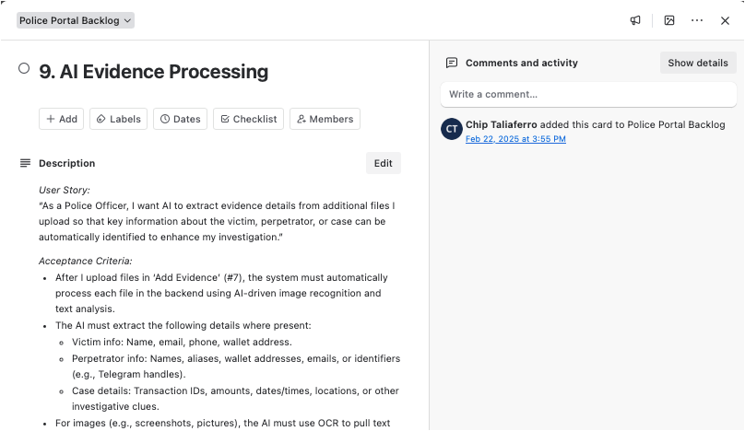Open the Labels picker

(118, 119)
